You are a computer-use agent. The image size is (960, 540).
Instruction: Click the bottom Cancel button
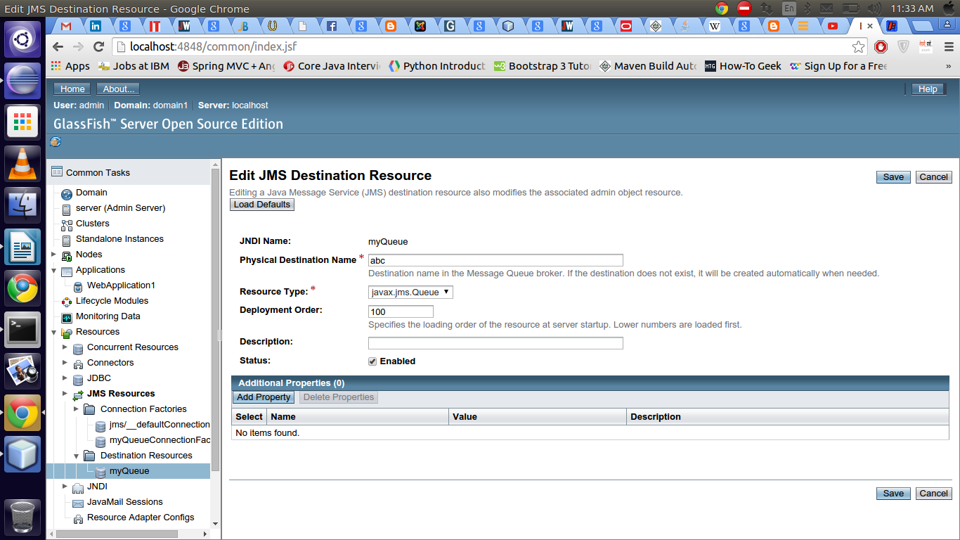933,494
